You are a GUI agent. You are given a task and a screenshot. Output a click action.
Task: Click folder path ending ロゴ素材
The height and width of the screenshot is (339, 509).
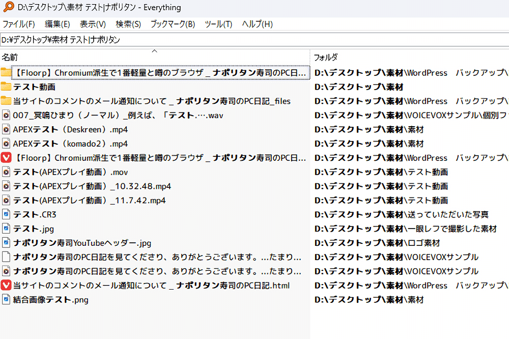click(377, 243)
